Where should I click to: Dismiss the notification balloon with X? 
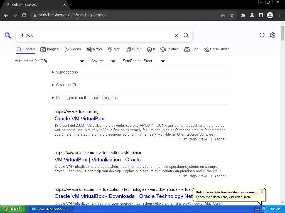262,192
